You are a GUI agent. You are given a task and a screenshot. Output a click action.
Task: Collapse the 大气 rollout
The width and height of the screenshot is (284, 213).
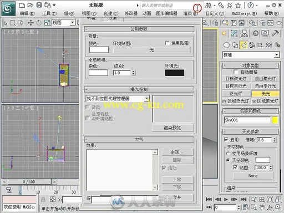pyautogui.click(x=139, y=139)
